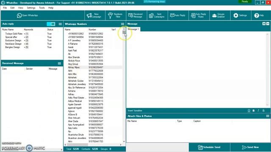Click the File Name column header

[x=132, y=121]
